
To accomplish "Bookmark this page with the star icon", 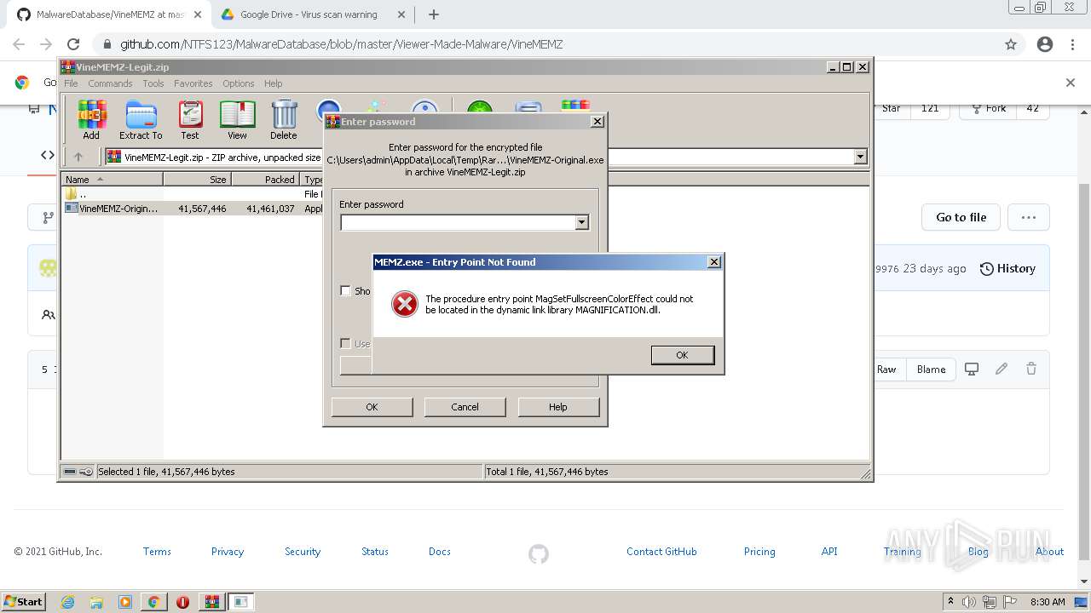I will [1011, 44].
